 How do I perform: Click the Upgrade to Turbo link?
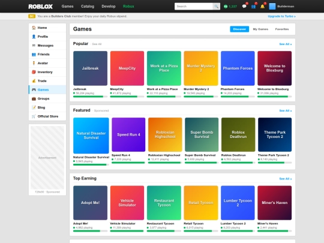(281, 16)
